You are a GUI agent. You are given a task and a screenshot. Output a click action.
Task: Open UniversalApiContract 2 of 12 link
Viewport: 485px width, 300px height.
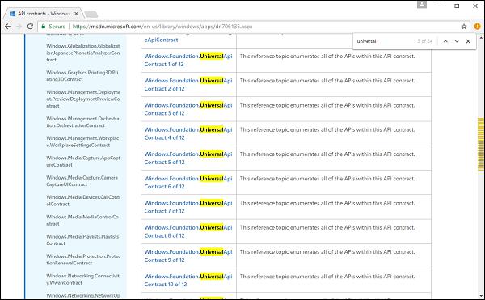(x=188, y=85)
